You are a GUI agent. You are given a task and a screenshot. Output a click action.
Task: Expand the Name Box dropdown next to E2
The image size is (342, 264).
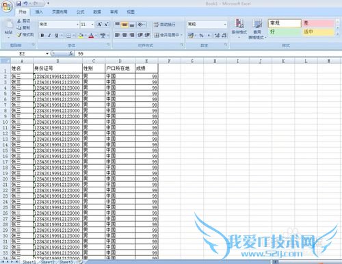47,53
